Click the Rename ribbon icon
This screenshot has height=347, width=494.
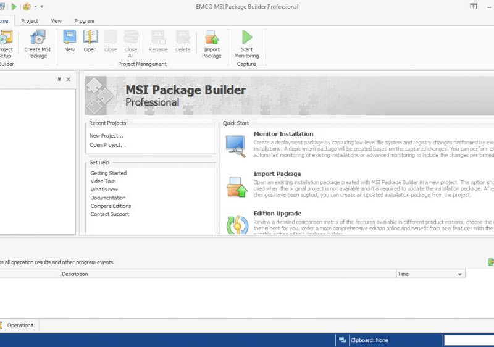pyautogui.click(x=158, y=37)
